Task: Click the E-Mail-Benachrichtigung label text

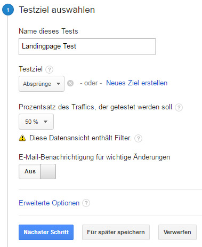Action: 94,157
